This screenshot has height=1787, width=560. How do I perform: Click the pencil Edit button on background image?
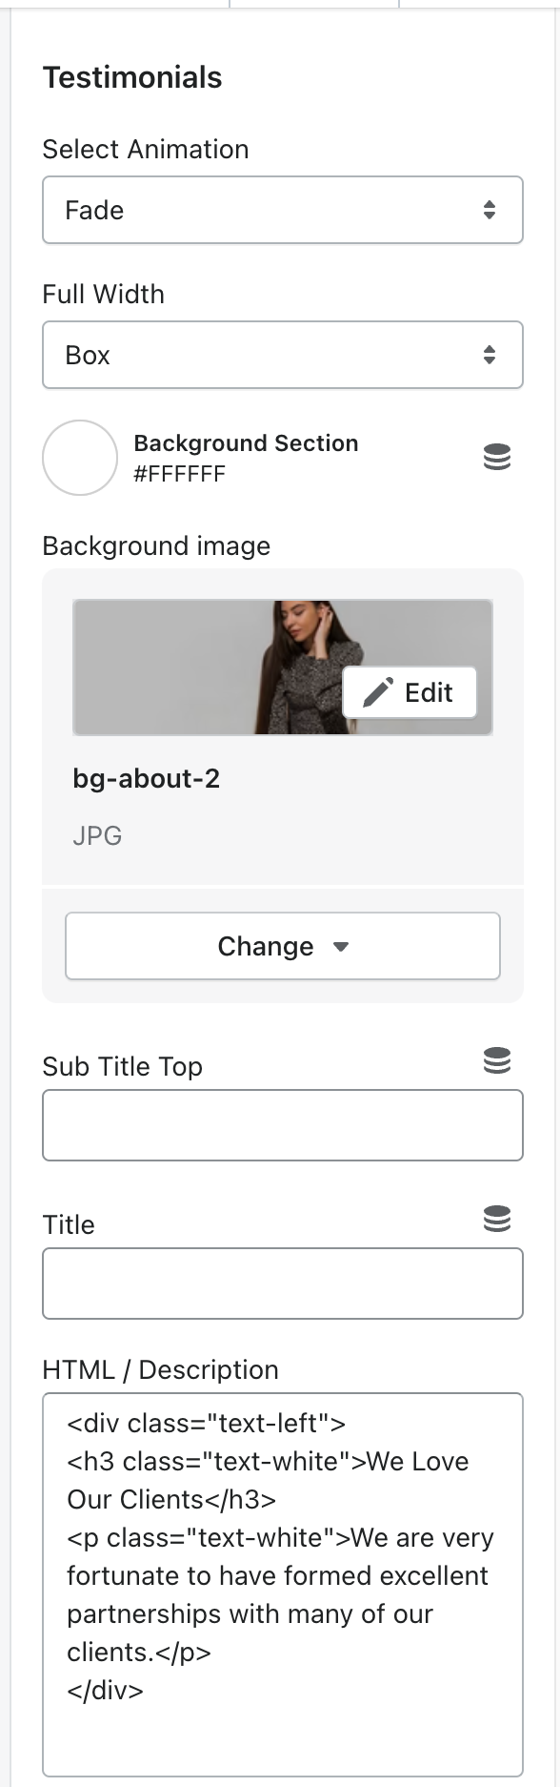click(x=410, y=692)
